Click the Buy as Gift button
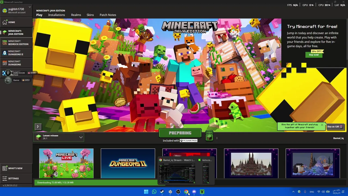Viewport: 348px width, 196px height. click(335, 127)
